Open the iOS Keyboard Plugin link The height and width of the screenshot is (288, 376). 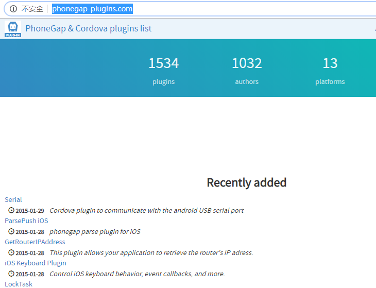(36, 263)
